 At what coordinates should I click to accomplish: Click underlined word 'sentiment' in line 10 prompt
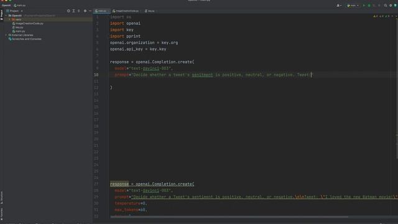coord(202,75)
